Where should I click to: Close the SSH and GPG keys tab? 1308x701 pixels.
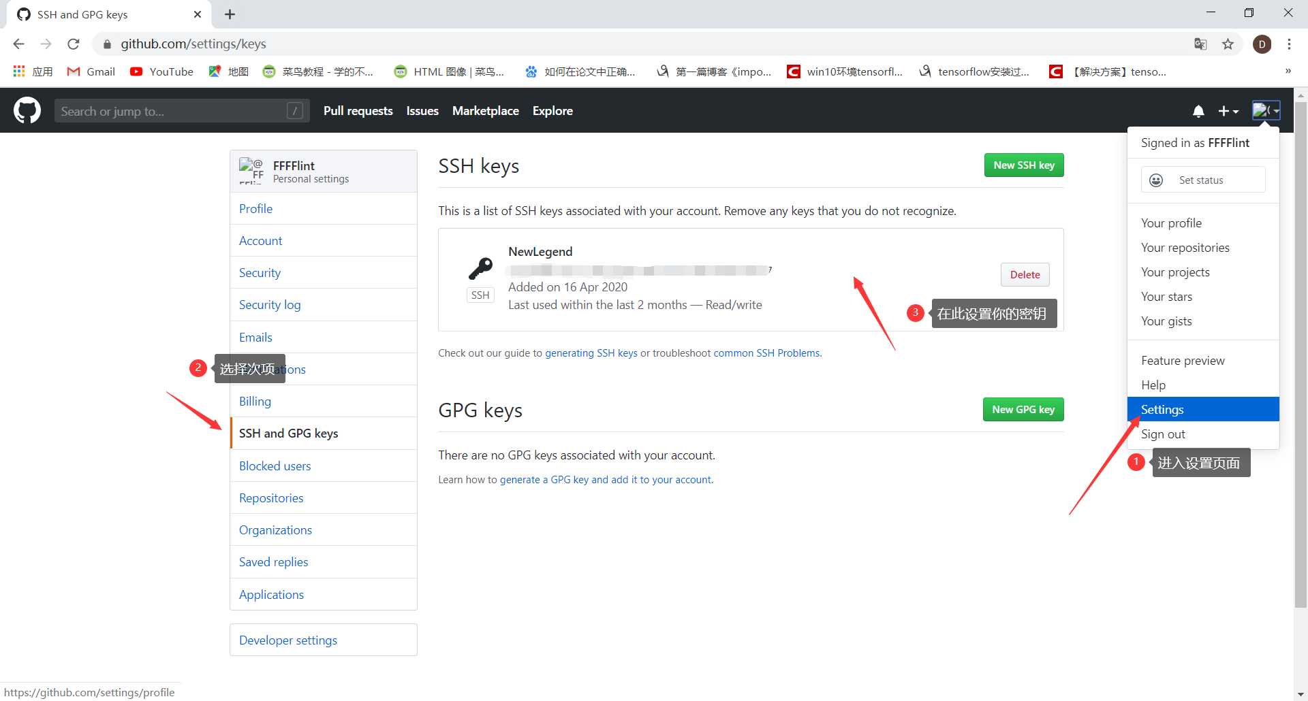pyautogui.click(x=198, y=14)
